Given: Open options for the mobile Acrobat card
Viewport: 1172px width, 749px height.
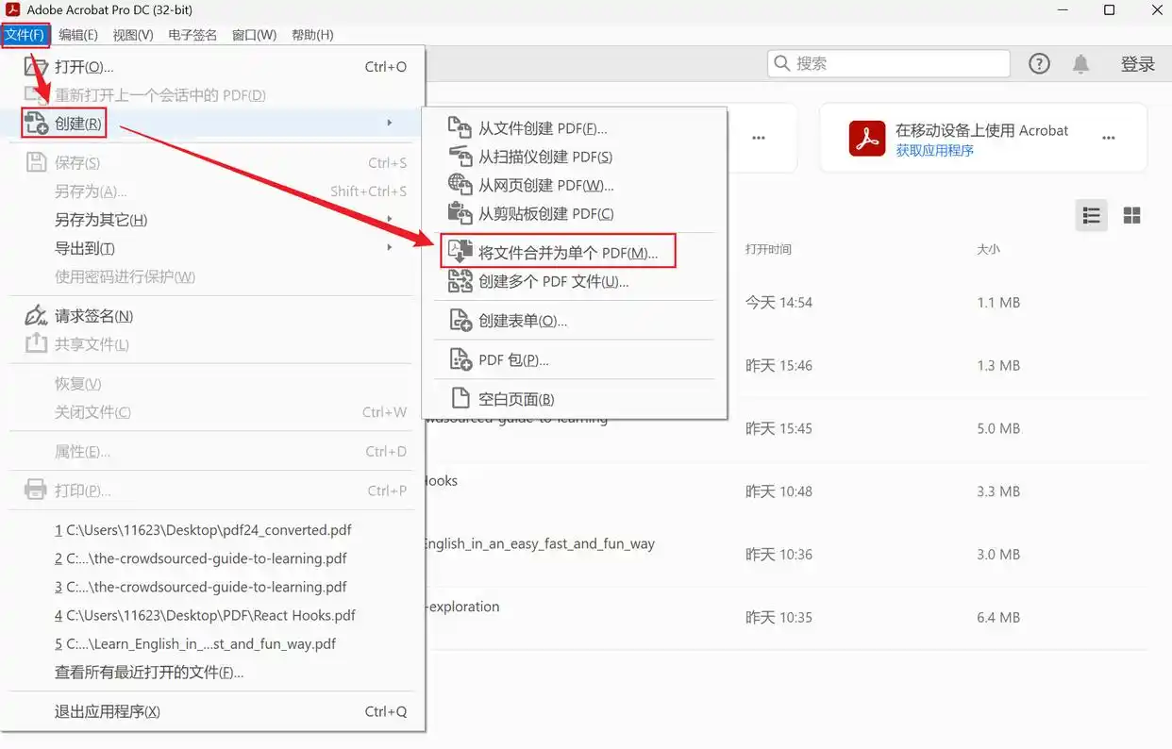Looking at the screenshot, I should pyautogui.click(x=1109, y=138).
